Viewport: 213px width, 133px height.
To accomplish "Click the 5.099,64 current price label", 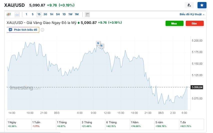I will point(197,87).
